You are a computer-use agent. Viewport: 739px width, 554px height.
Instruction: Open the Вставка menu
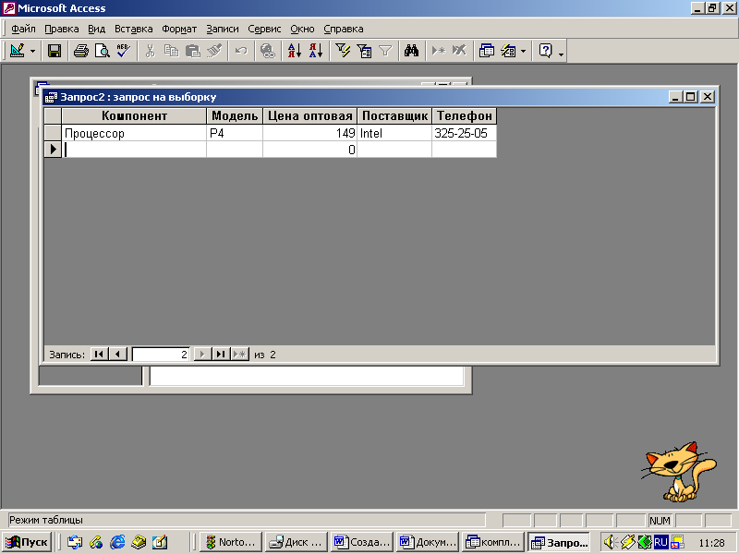click(133, 29)
